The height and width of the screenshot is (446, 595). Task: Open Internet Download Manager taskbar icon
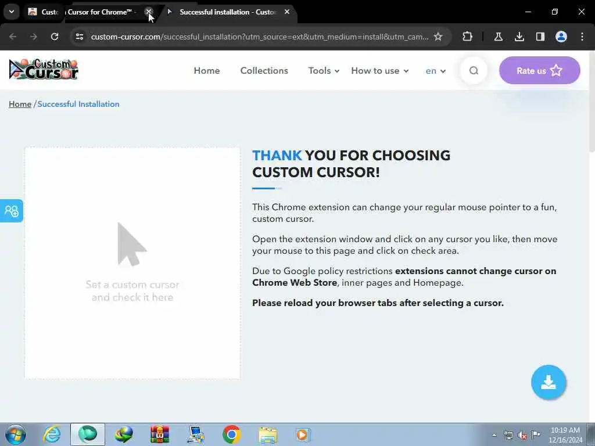124,434
